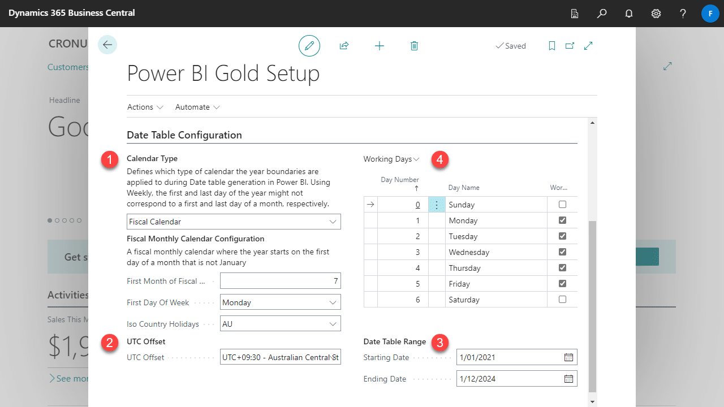
Task: Go back using the back arrow
Action: coord(107,45)
